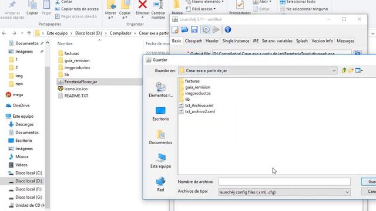Open view menu icon in Guardar dialog
376x211 pixels.
point(359,70)
